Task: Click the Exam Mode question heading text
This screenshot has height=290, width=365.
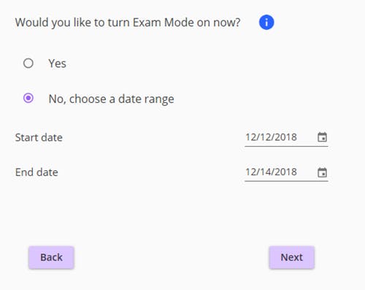Action: tap(128, 23)
